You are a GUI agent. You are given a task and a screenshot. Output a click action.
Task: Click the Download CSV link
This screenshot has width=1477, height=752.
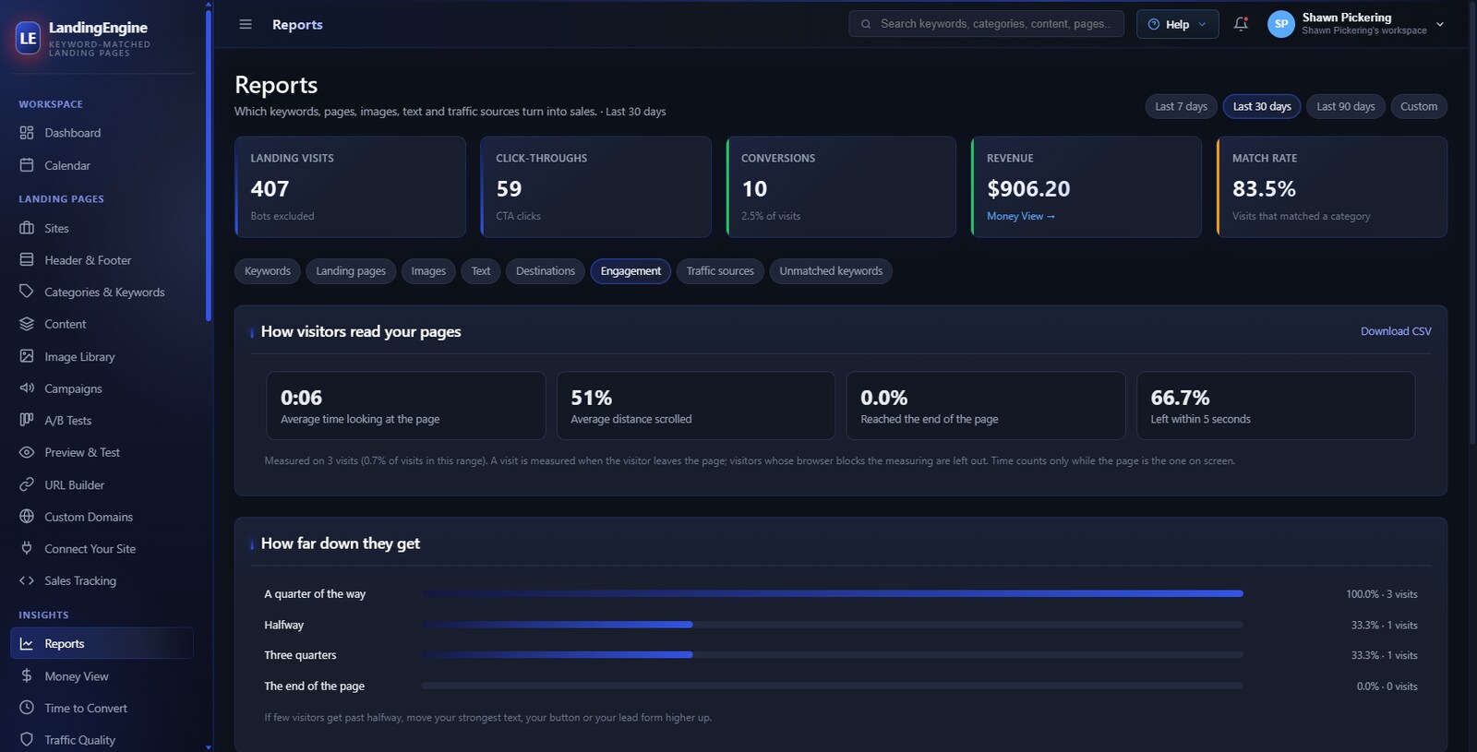pos(1396,331)
